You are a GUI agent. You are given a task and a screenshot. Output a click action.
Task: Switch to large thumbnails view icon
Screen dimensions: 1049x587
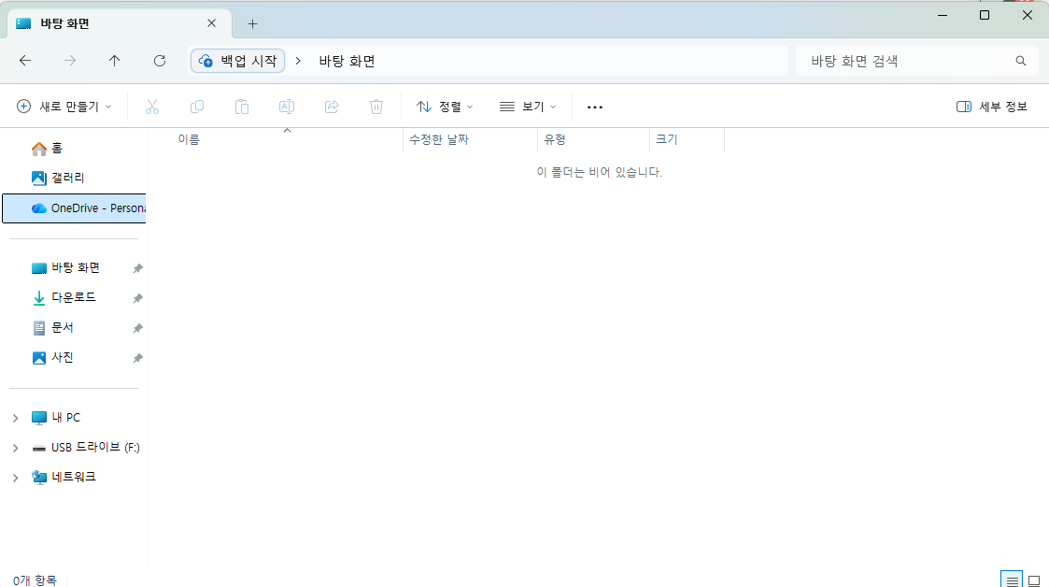(x=1034, y=580)
